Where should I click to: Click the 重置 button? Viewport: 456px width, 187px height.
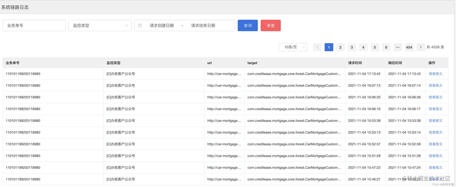click(271, 26)
